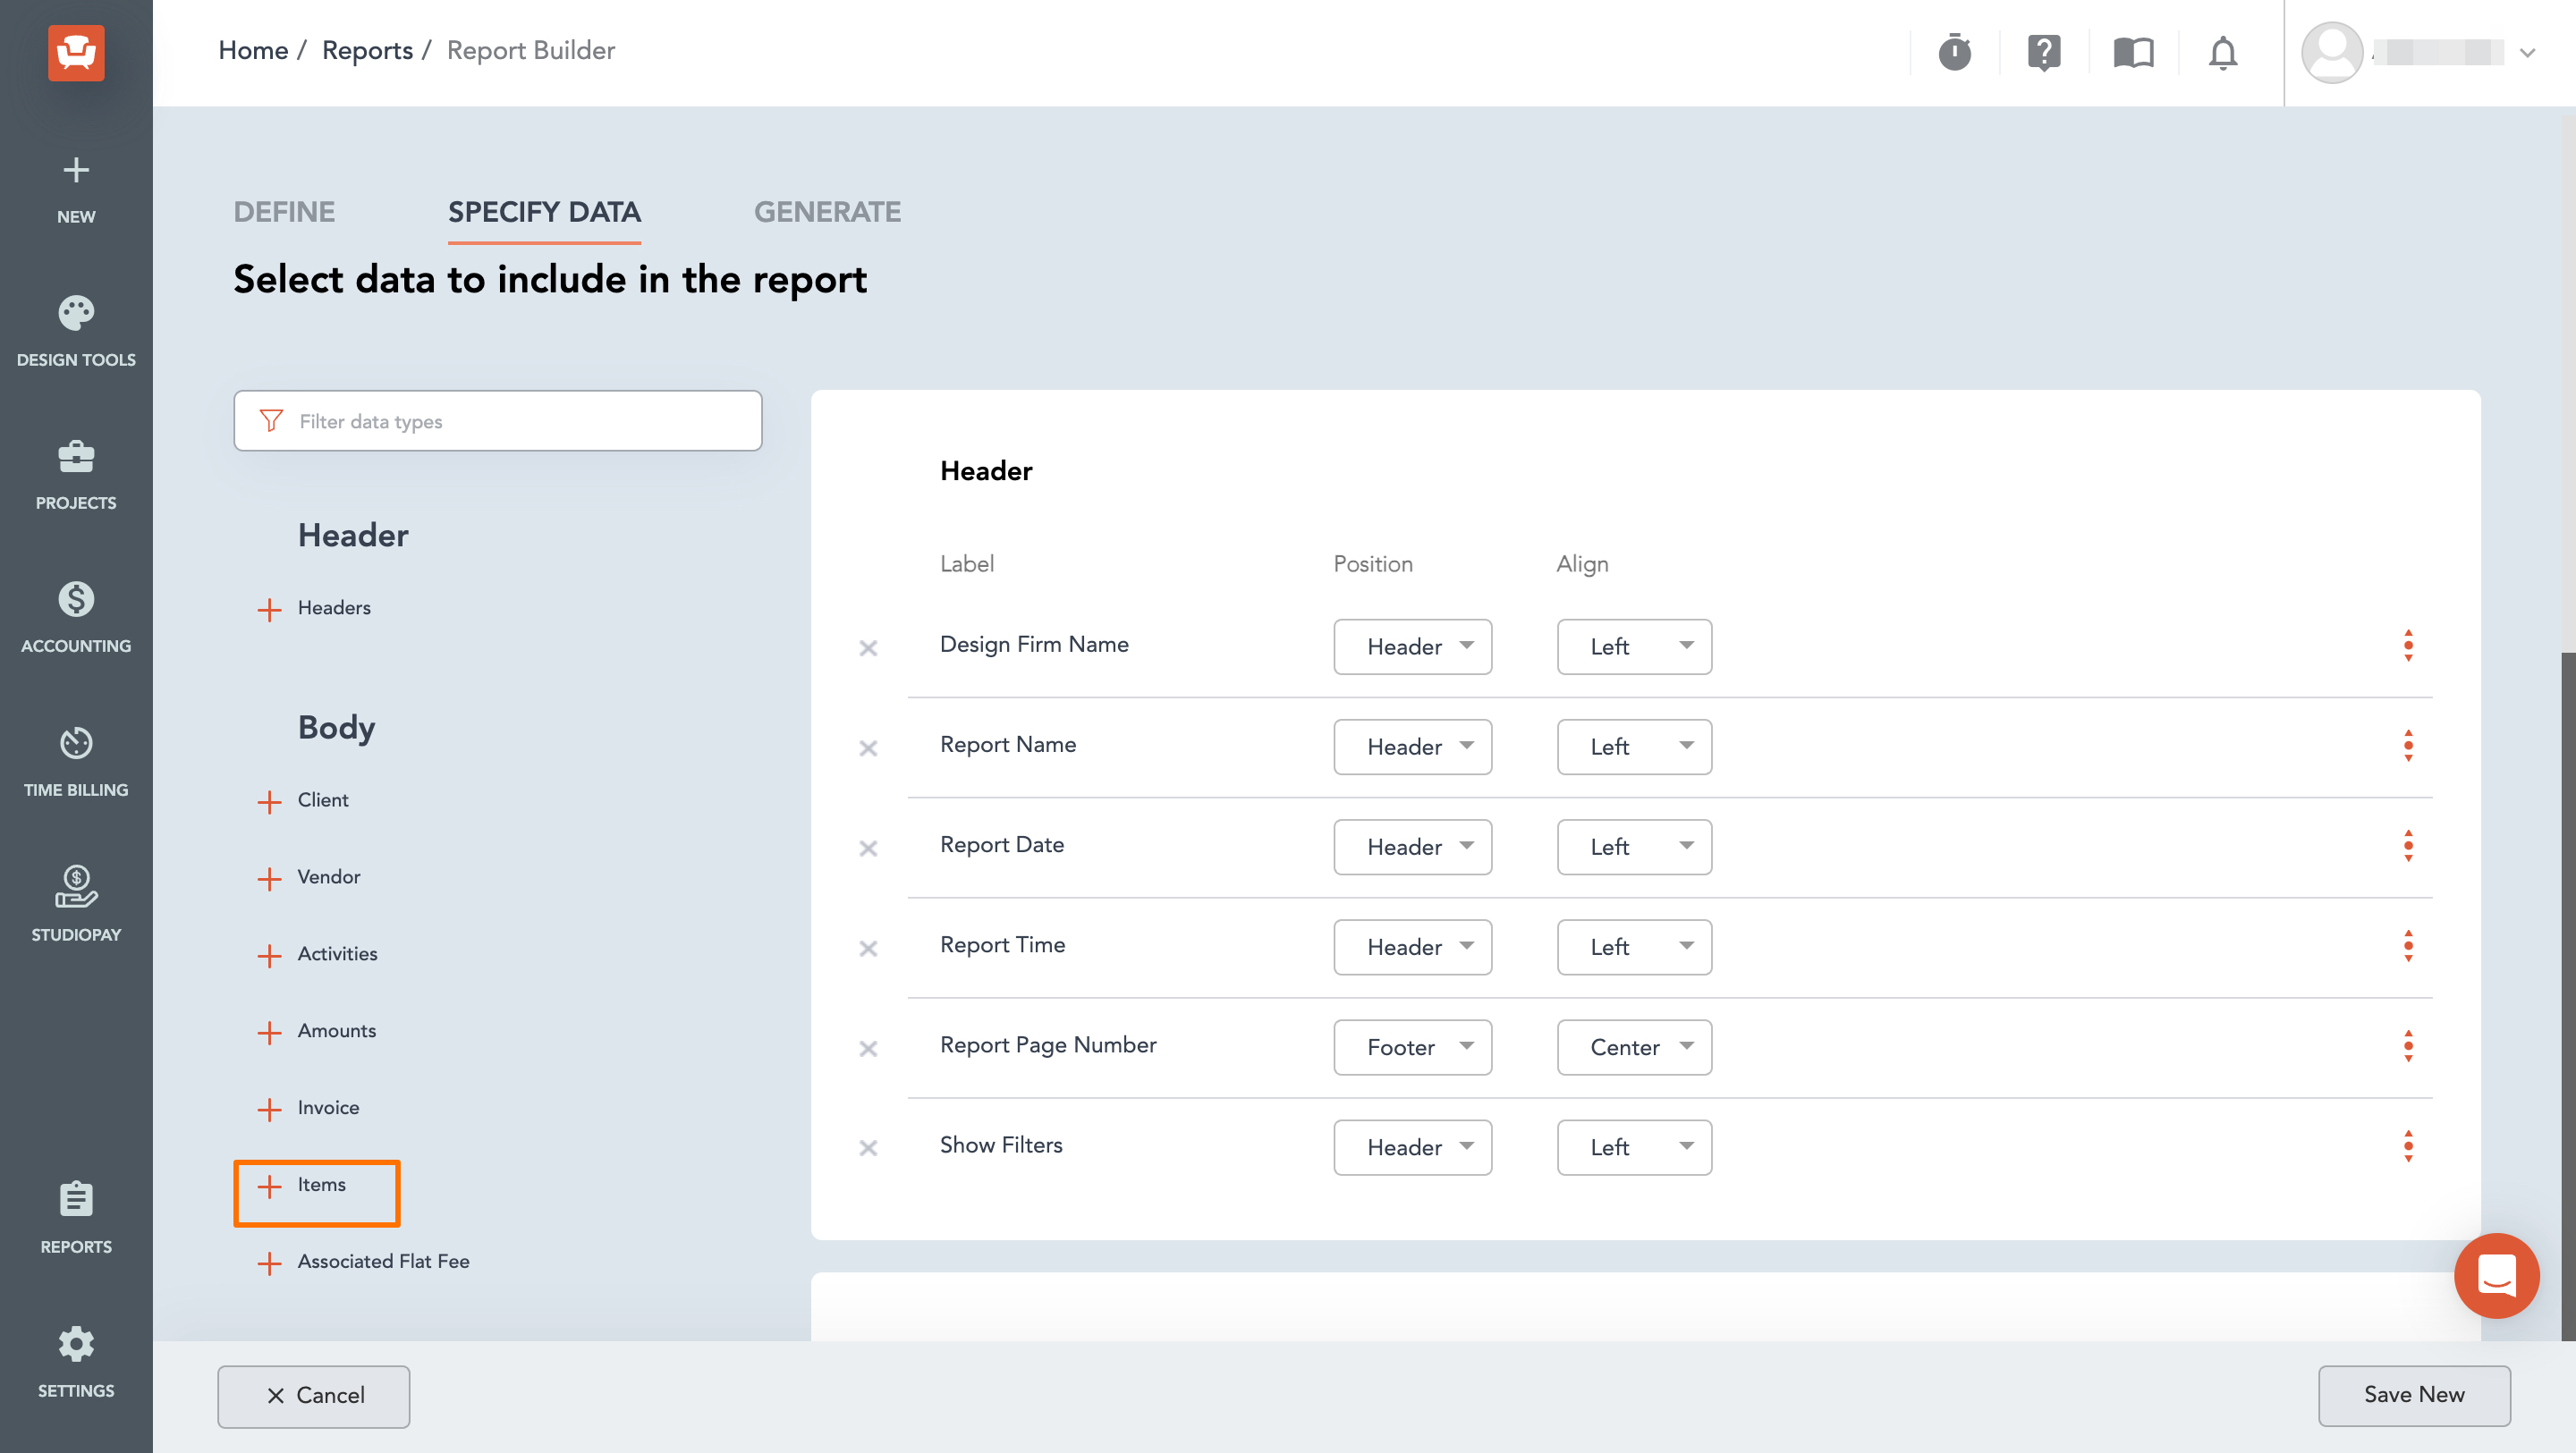Select the Specify Data tab
The height and width of the screenshot is (1453, 2576).
[x=544, y=212]
